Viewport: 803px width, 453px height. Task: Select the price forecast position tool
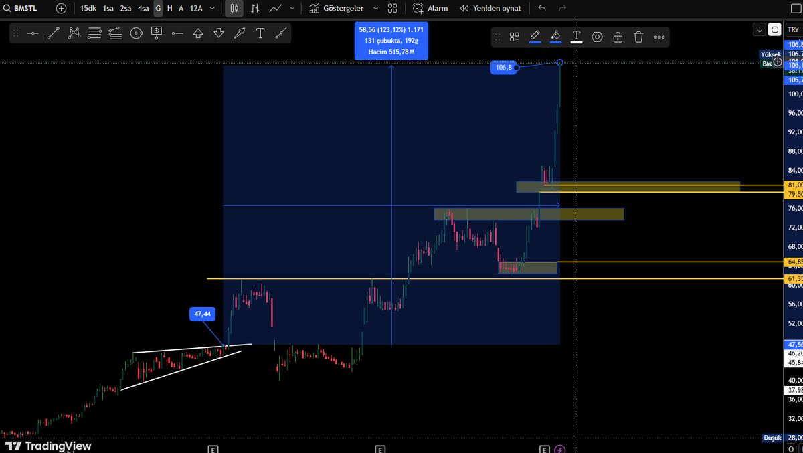[x=157, y=33]
